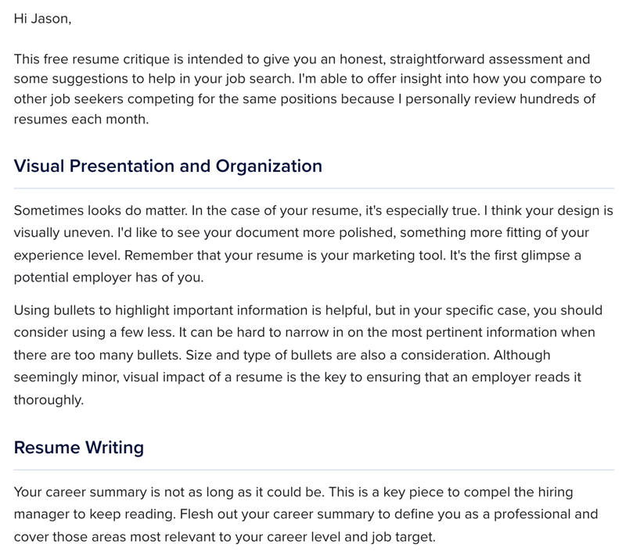
Task: Click the word 'thoroughly.'
Action: [x=49, y=399]
